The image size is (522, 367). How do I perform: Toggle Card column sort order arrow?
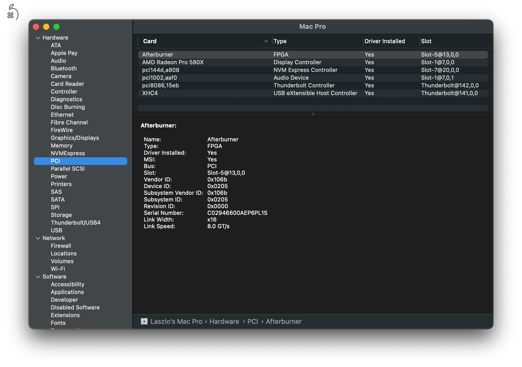pos(266,41)
